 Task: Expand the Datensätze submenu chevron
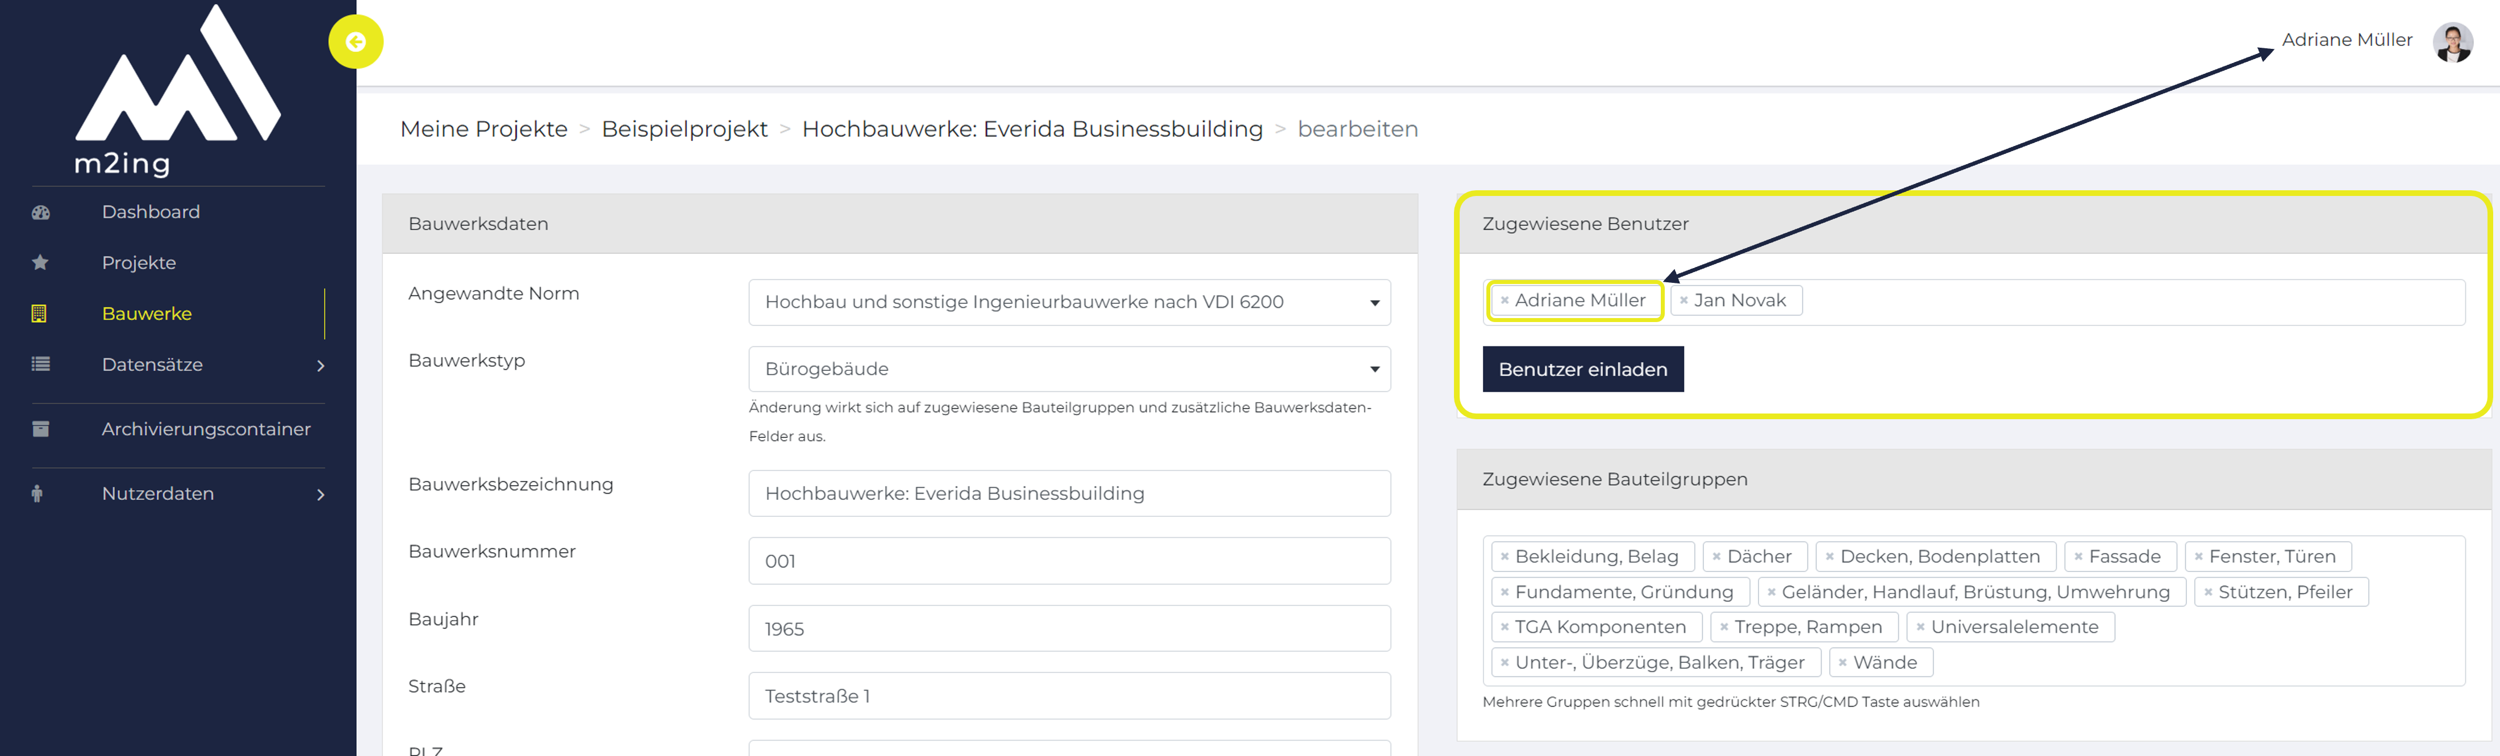tap(320, 366)
